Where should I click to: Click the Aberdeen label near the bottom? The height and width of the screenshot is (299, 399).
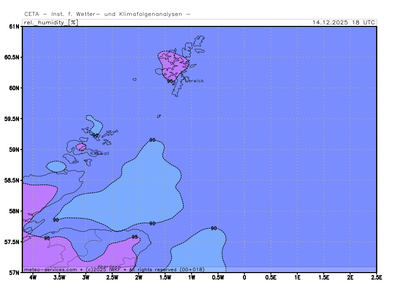(x=109, y=266)
